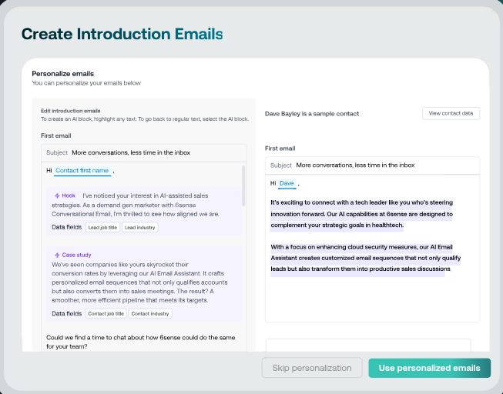The width and height of the screenshot is (503, 394).
Task: Click 'Create Introduction Emails' title
Action: click(x=122, y=34)
